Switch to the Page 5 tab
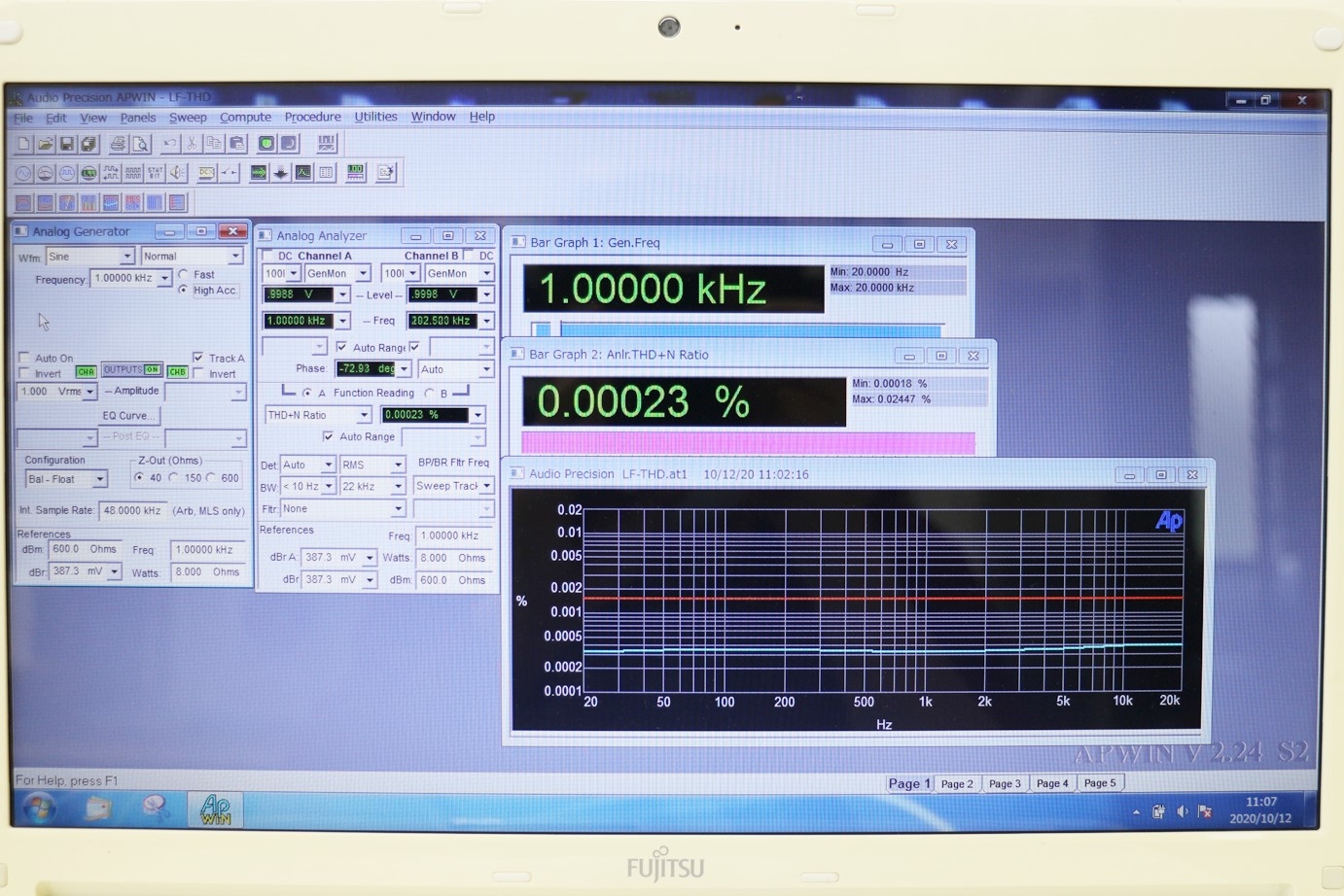The height and width of the screenshot is (896, 1344). click(1100, 782)
